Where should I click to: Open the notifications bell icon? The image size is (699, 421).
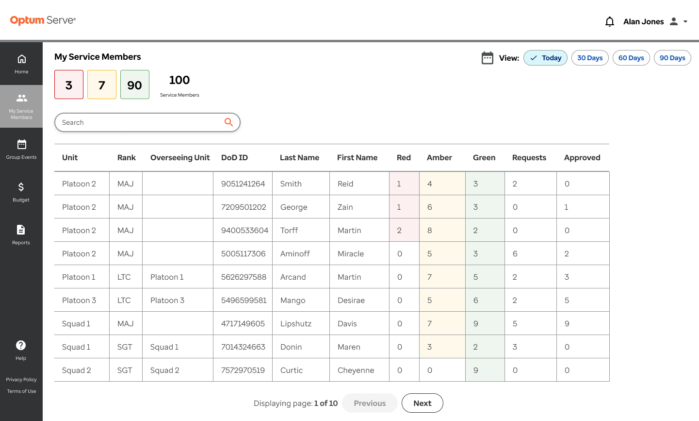[x=610, y=21]
